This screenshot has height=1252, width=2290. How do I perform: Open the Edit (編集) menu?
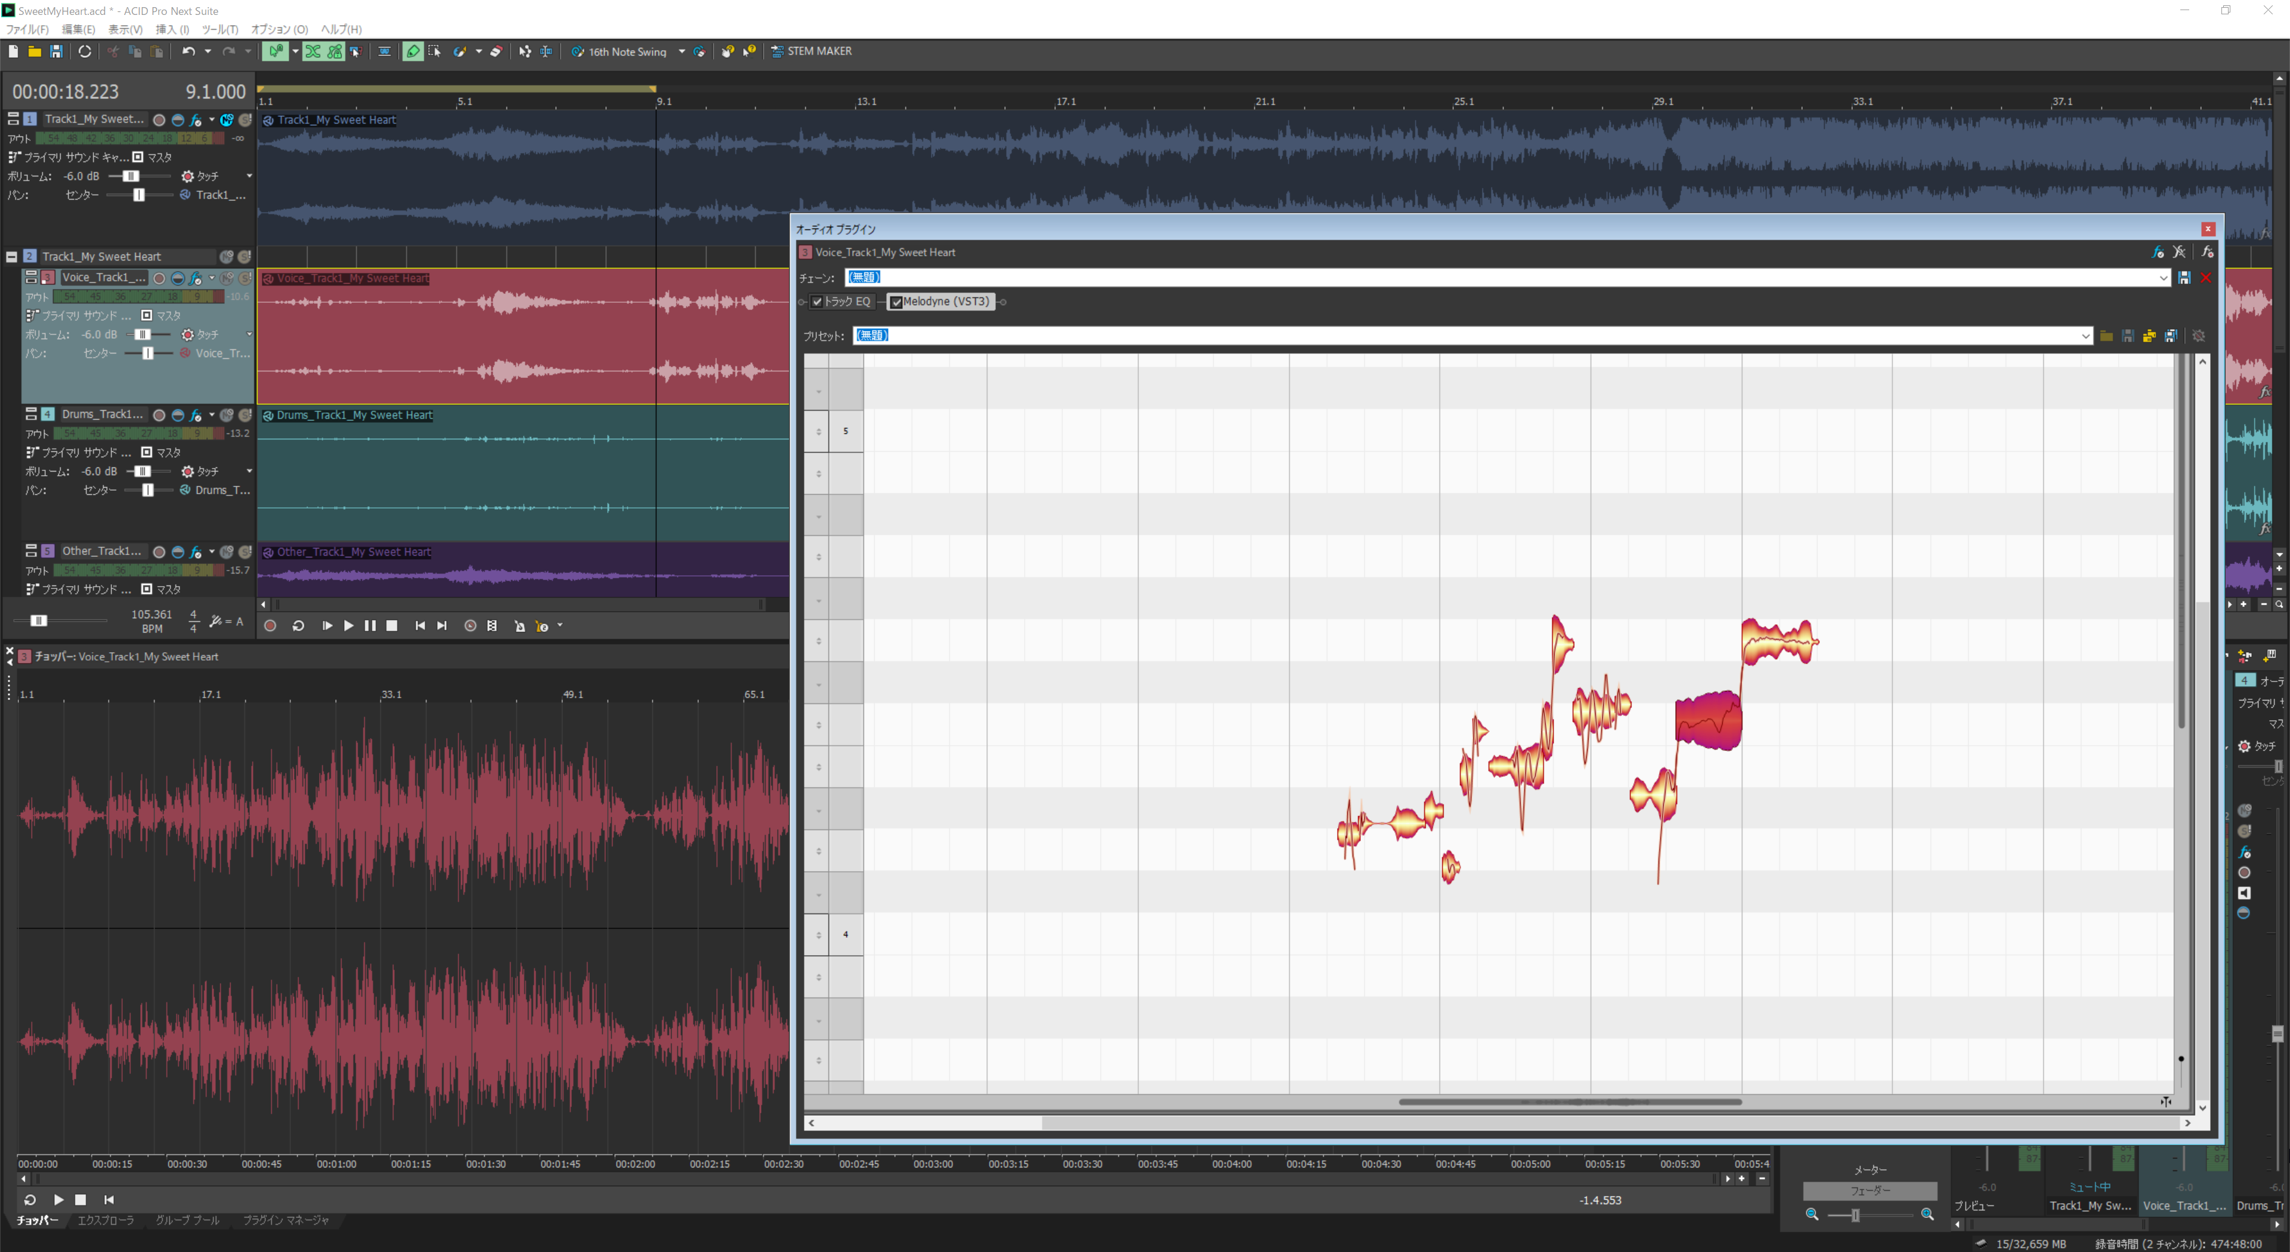pyautogui.click(x=78, y=29)
